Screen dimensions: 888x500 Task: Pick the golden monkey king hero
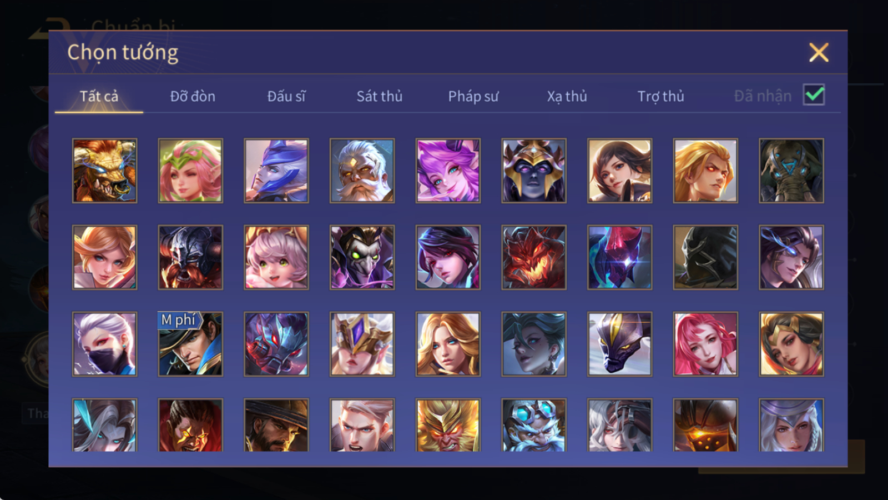[448, 425]
